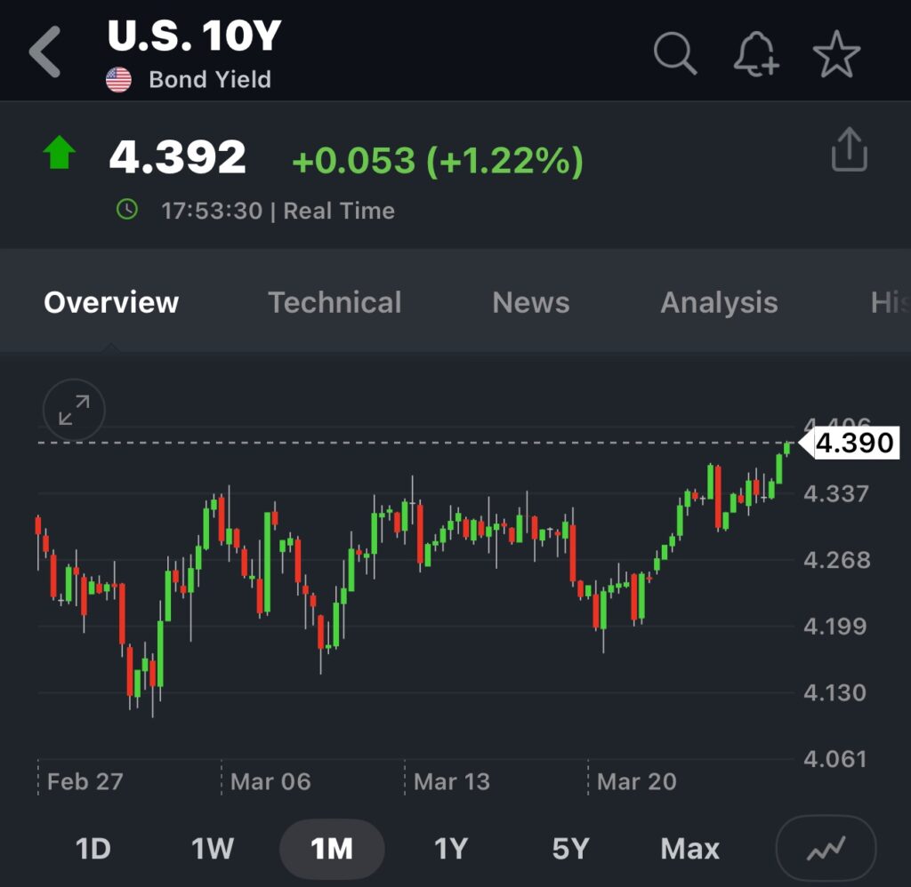
Task: Add a price alert with bell icon
Action: tap(755, 54)
